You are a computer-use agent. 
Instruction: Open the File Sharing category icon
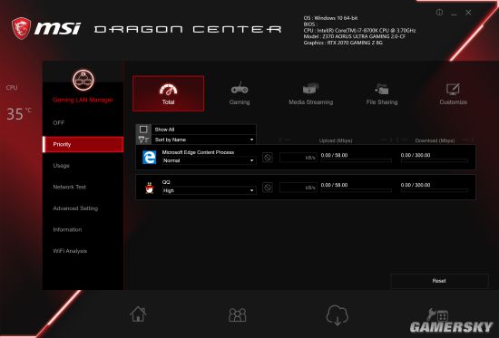(x=382, y=89)
